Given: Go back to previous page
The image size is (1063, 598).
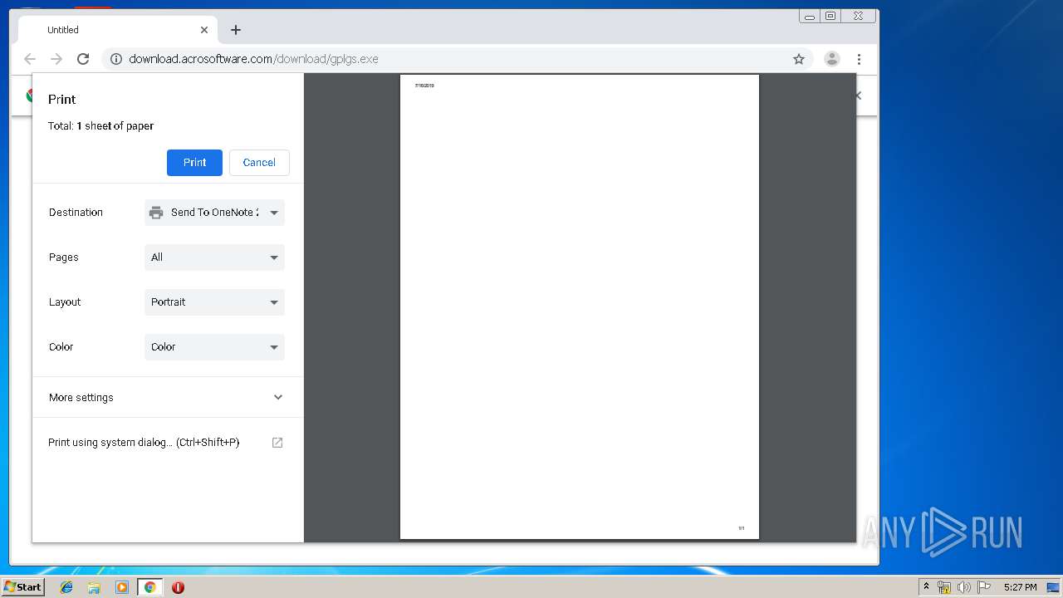Looking at the screenshot, I should tap(30, 59).
